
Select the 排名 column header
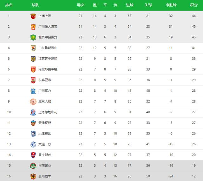click(x=9, y=5)
